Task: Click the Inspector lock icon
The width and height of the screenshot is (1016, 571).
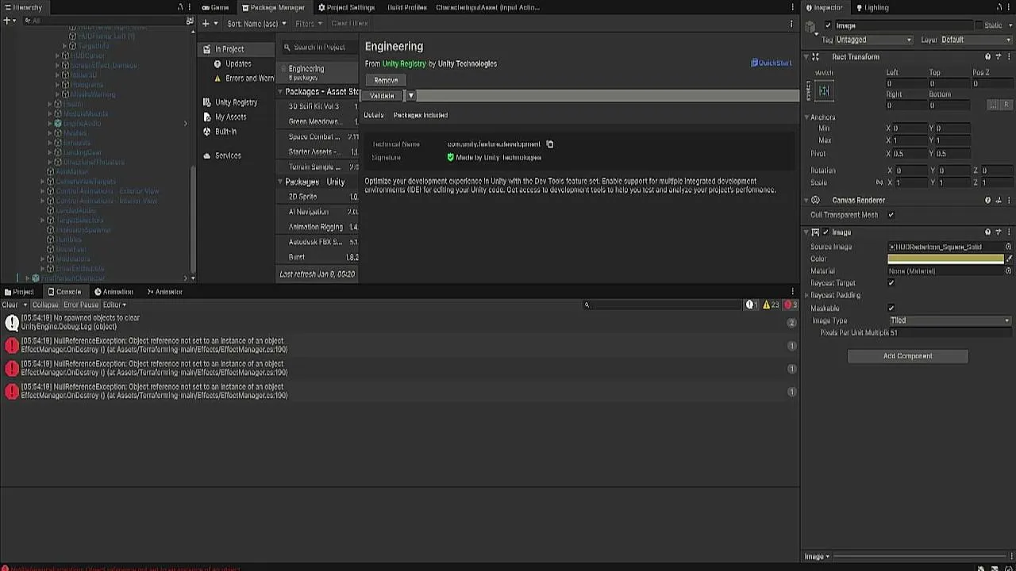Action: [x=999, y=8]
